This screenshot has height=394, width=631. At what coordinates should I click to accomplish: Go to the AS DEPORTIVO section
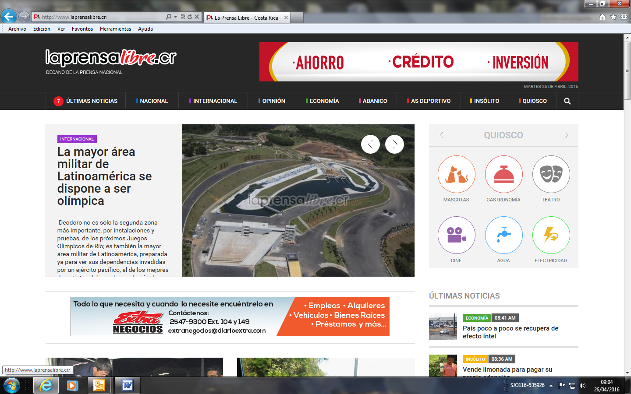(x=430, y=101)
